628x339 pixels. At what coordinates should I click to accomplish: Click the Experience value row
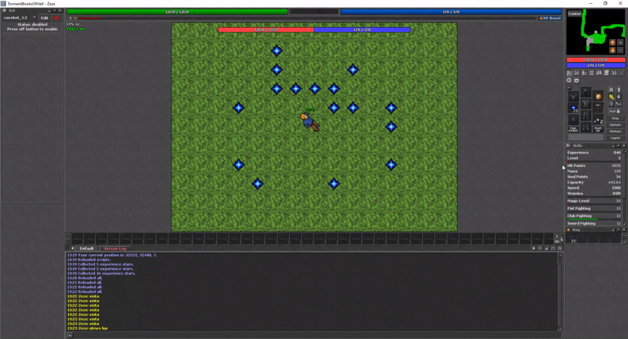594,153
